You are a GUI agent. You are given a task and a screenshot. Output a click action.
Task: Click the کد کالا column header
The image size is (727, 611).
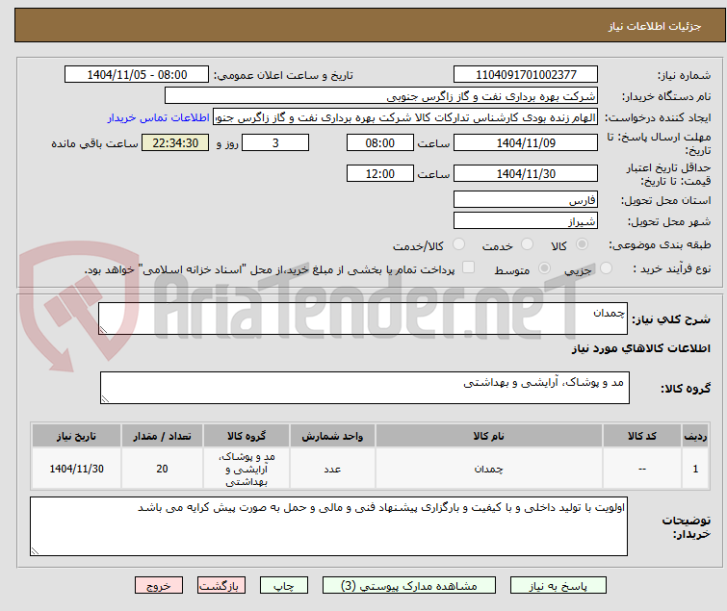point(642,436)
